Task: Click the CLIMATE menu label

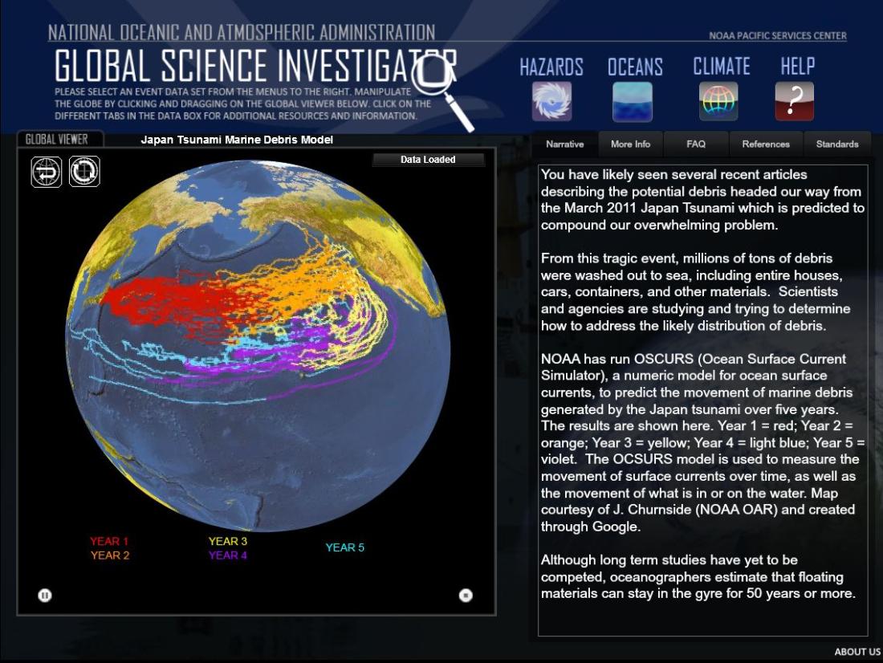Action: pos(722,67)
